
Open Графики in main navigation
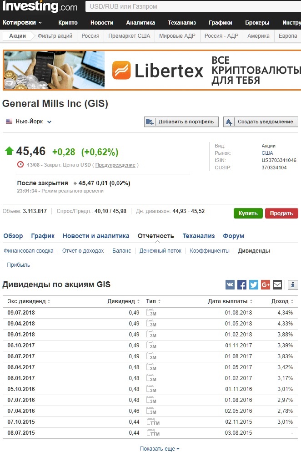221,22
